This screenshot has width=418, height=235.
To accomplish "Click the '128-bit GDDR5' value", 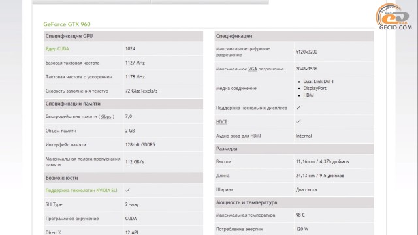I will coord(140,145).
